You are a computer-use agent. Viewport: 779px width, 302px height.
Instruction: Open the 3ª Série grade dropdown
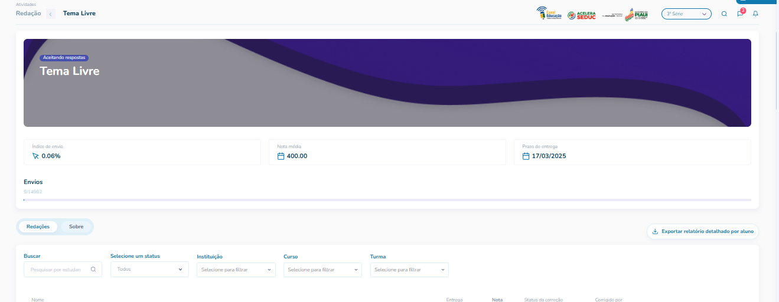(686, 14)
